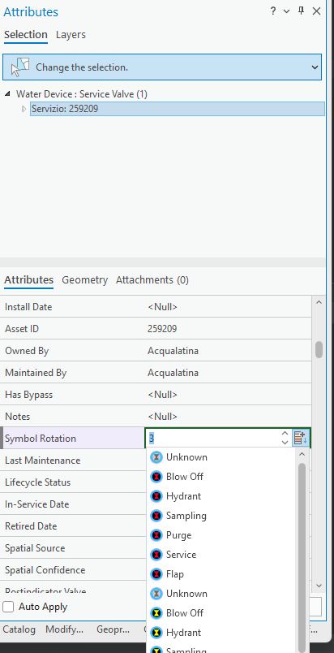Open the Geometry tab
Image resolution: width=334 pixels, height=653 pixels.
pyautogui.click(x=85, y=280)
